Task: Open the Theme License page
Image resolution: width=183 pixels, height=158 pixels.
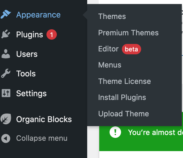Action: pos(124,81)
